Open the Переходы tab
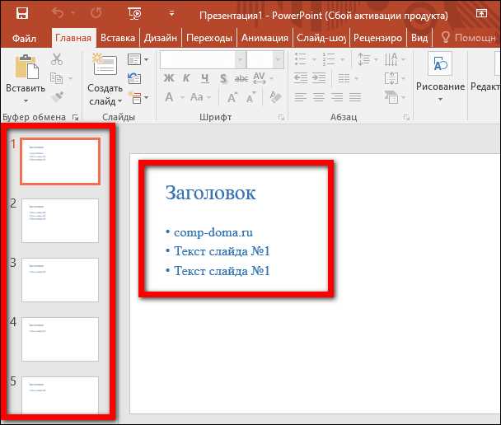The height and width of the screenshot is (425, 501). (x=209, y=38)
